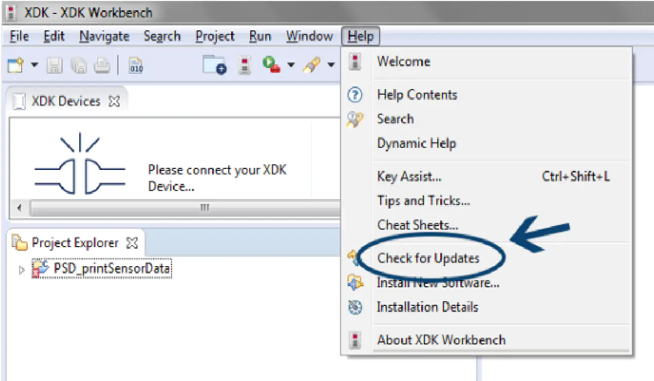Click the XDK device toolbar icon
Image resolution: width=654 pixels, height=381 pixels.
click(x=245, y=65)
